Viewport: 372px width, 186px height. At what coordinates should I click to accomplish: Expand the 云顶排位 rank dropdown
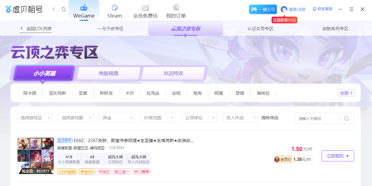coord(199,118)
